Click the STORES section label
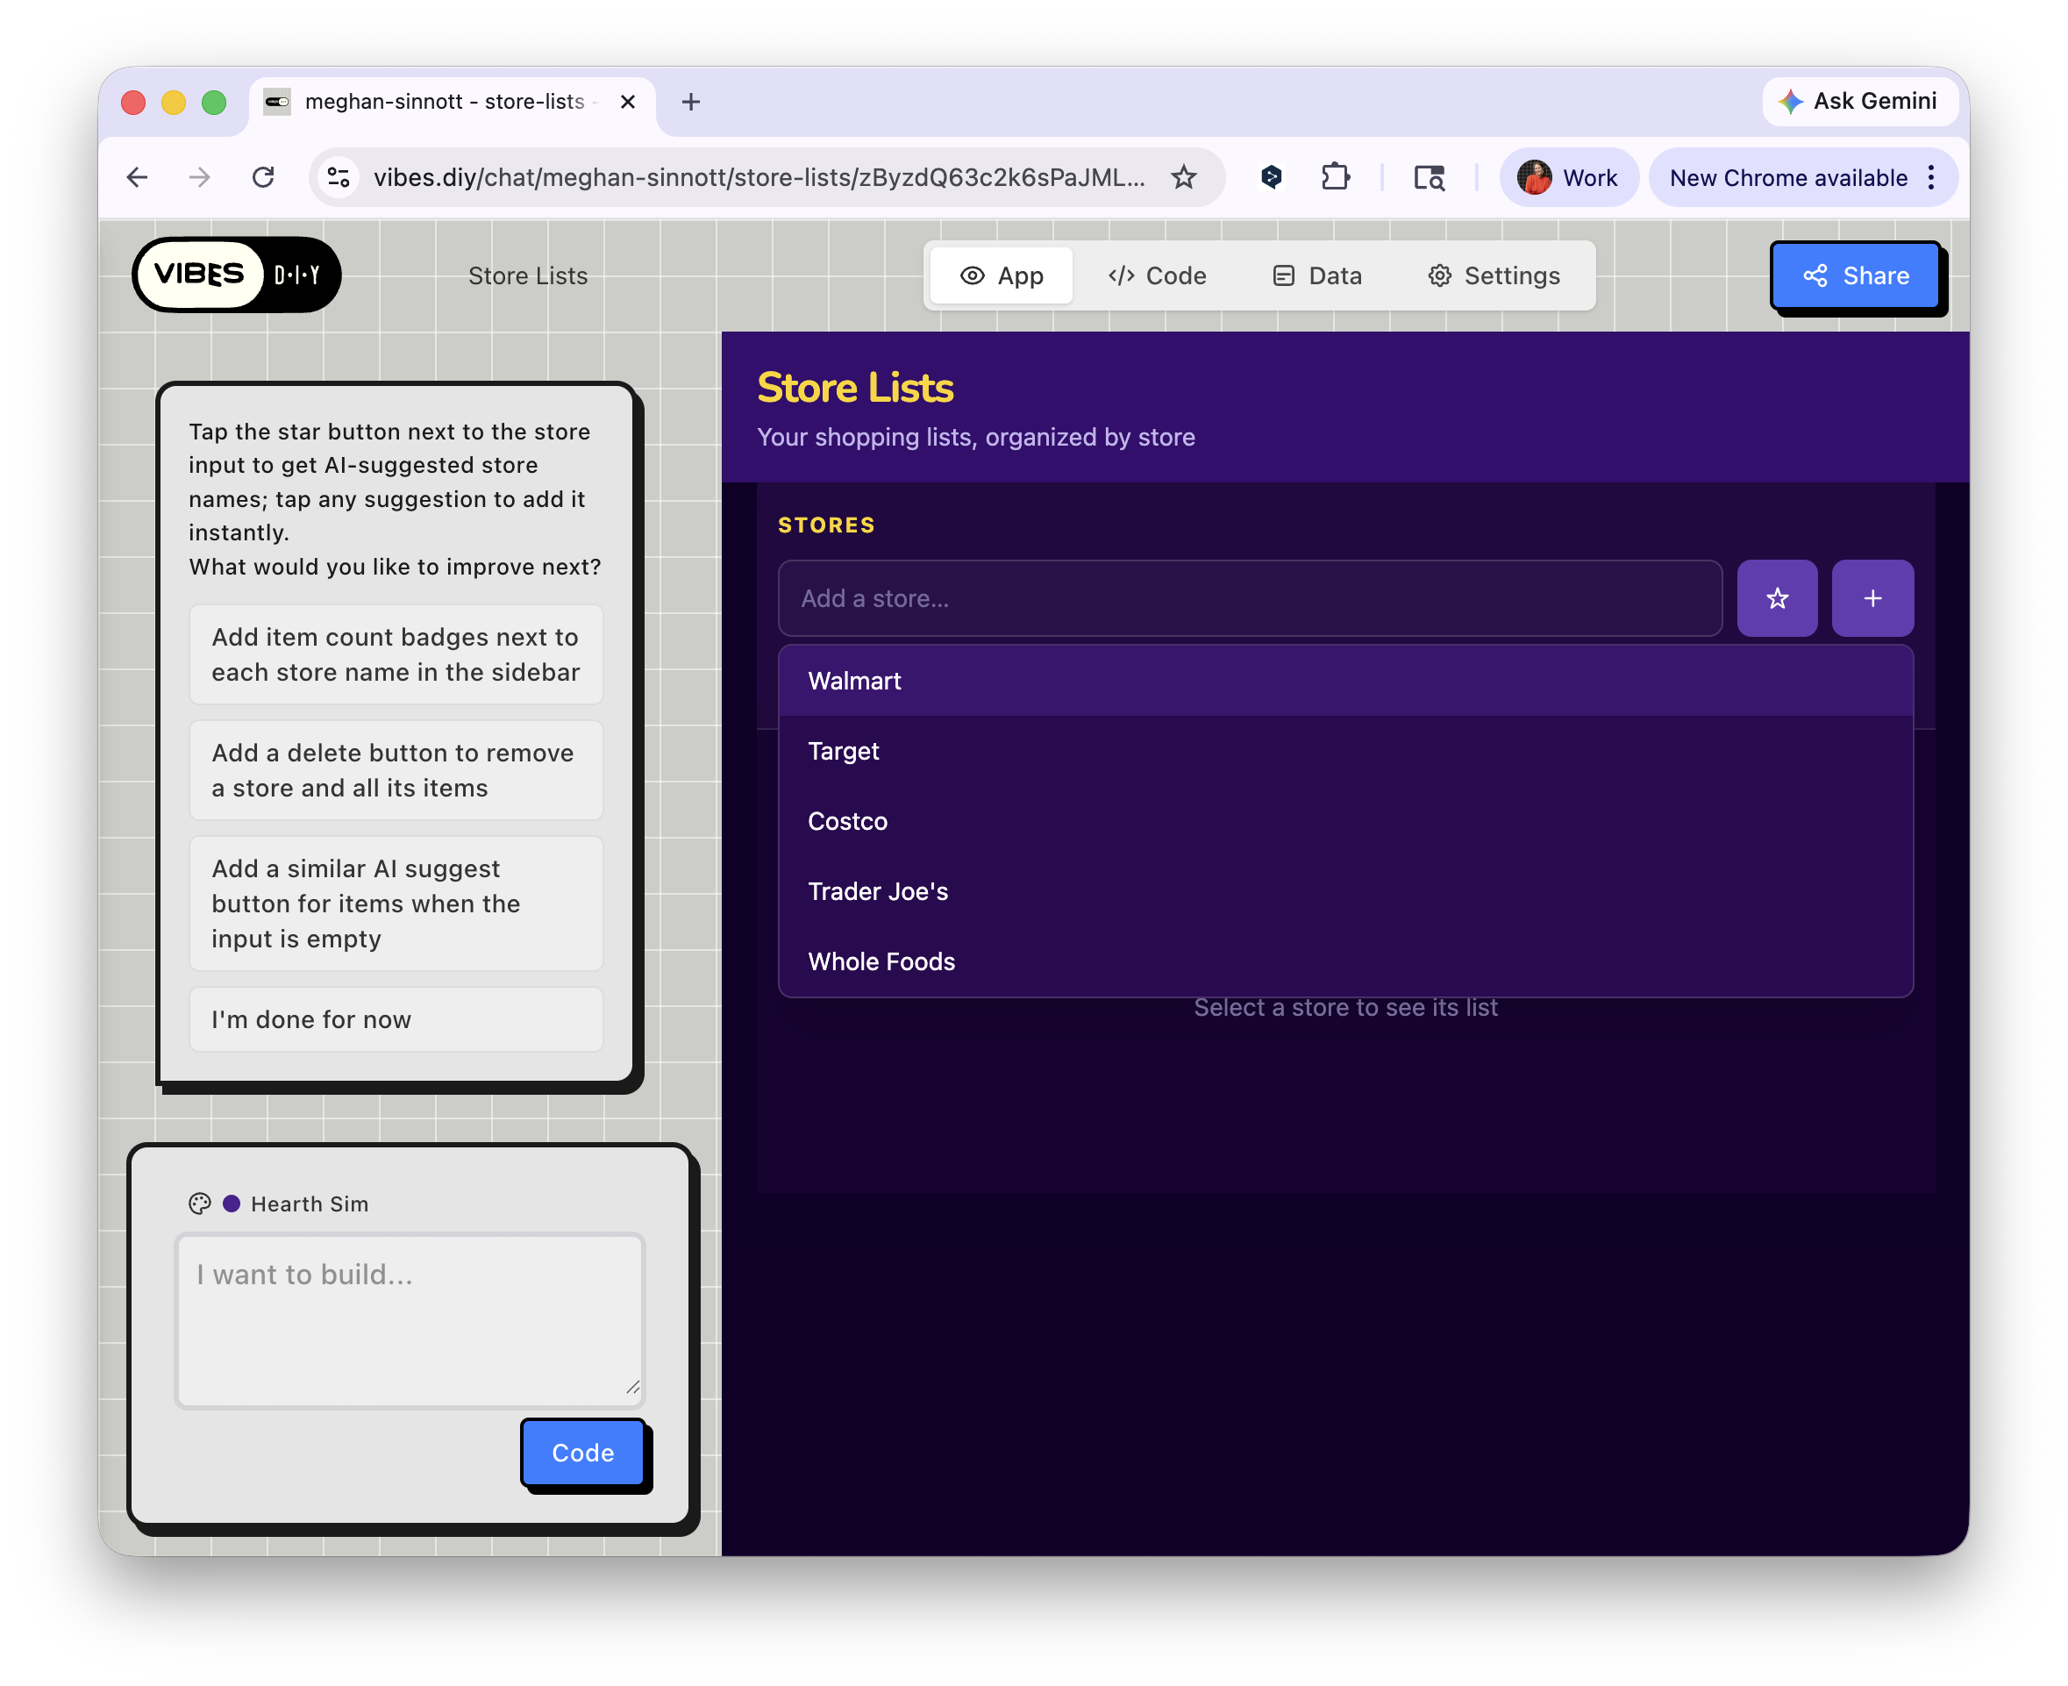 pyautogui.click(x=826, y=525)
